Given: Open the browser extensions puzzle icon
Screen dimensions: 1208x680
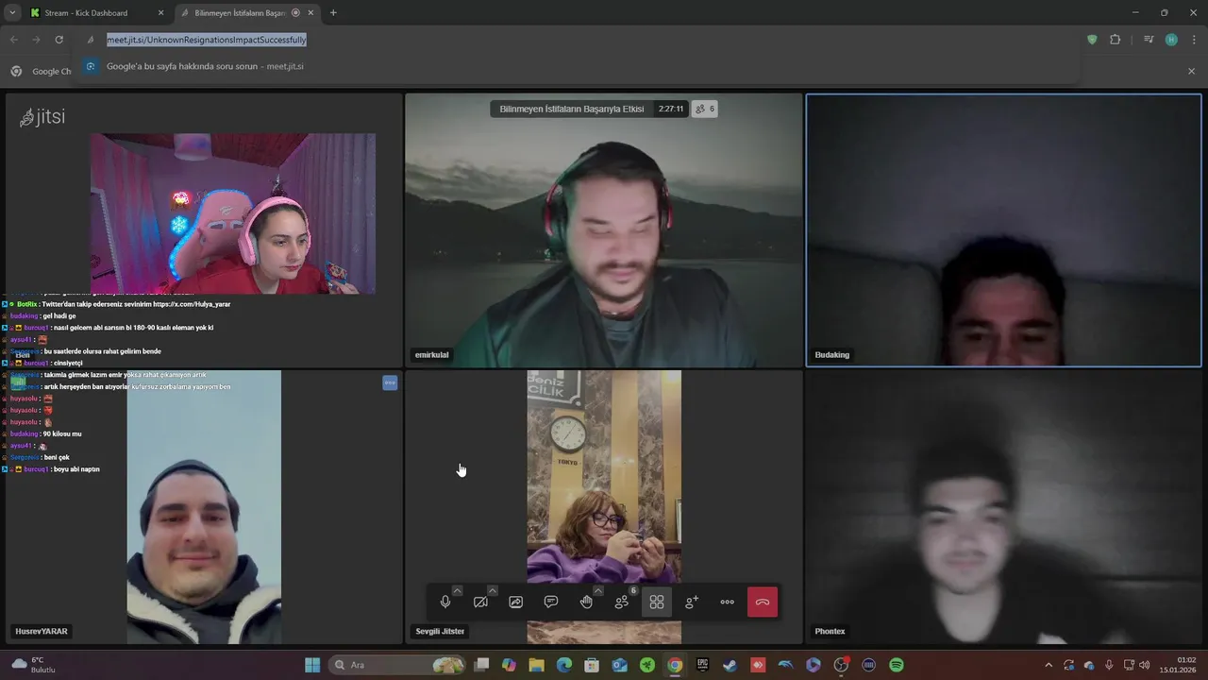Looking at the screenshot, I should [x=1116, y=40].
